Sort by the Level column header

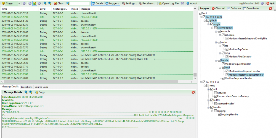[x=45, y=9]
